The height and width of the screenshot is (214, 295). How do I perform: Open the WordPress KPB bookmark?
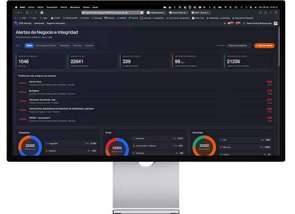pyautogui.click(x=70, y=18)
